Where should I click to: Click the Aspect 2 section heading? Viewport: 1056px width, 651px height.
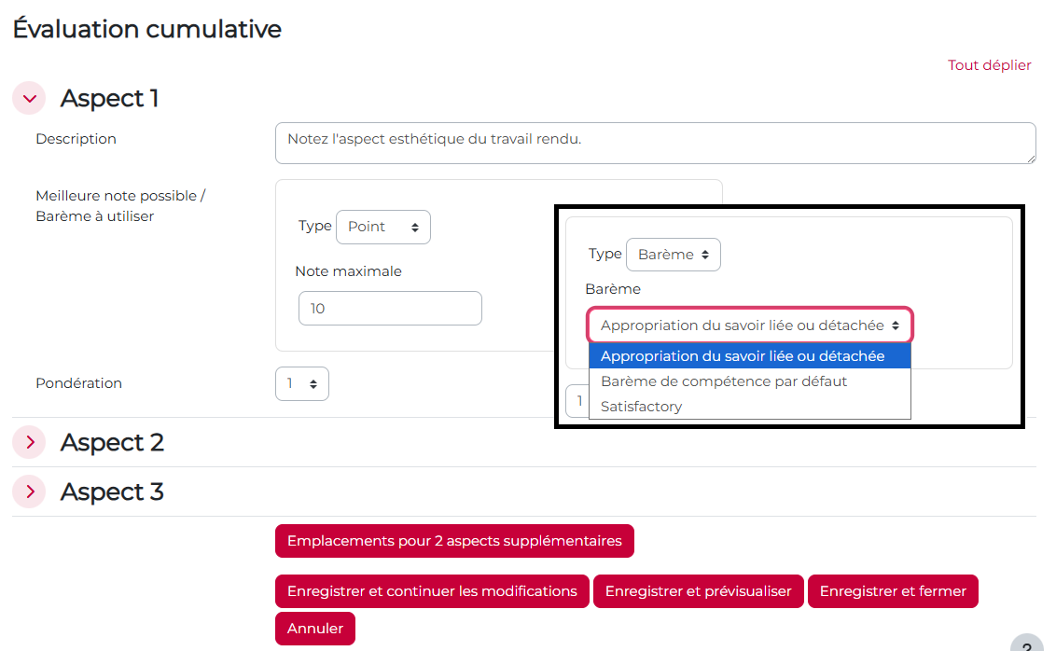(x=112, y=442)
